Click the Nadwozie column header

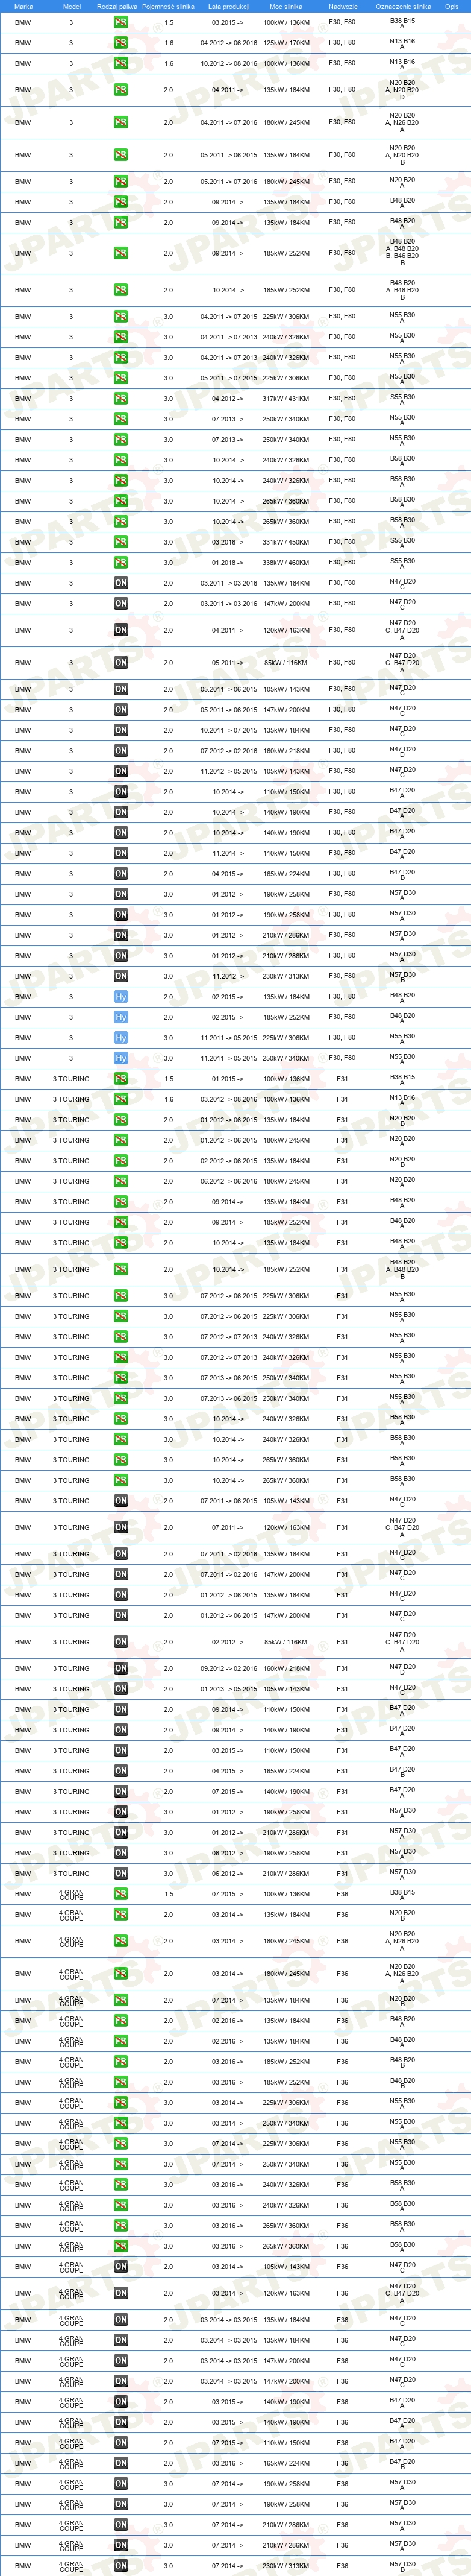pyautogui.click(x=342, y=6)
